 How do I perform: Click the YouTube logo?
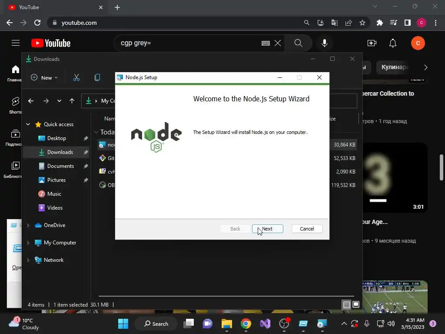tap(51, 43)
